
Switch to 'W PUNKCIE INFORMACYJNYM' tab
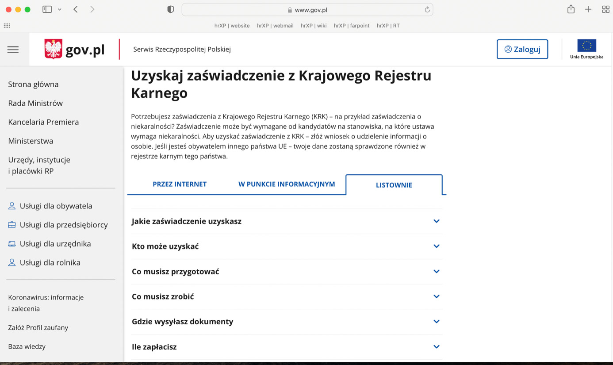(287, 184)
